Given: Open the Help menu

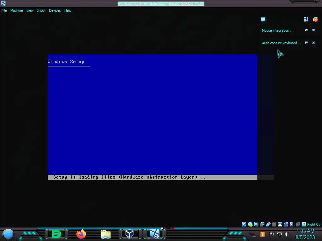Looking at the screenshot, I should point(68,10).
